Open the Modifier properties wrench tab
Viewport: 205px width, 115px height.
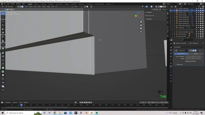point(171,66)
